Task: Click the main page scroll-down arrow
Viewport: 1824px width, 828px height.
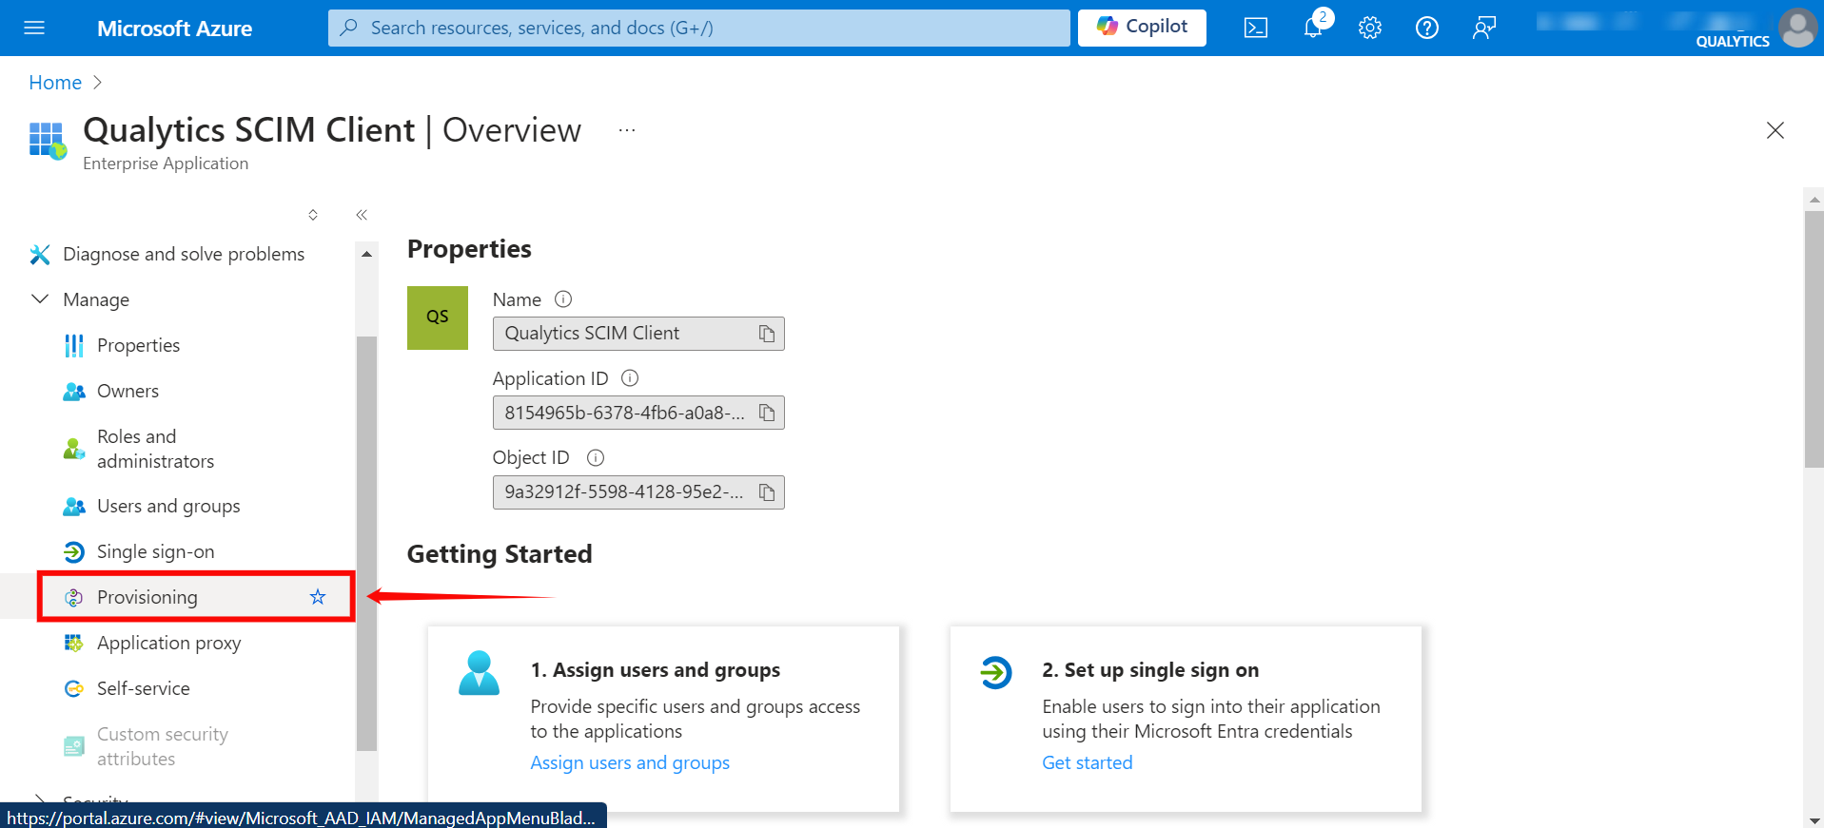Action: [1814, 819]
